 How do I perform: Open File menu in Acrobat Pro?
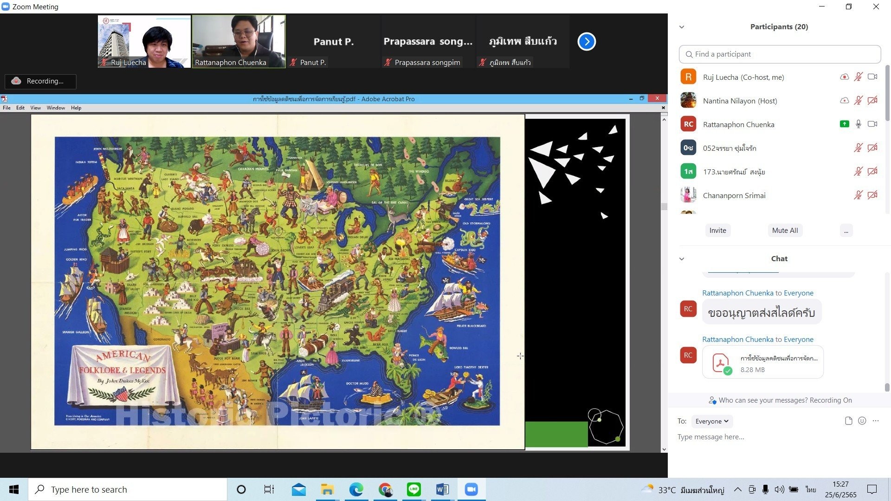[x=6, y=108]
